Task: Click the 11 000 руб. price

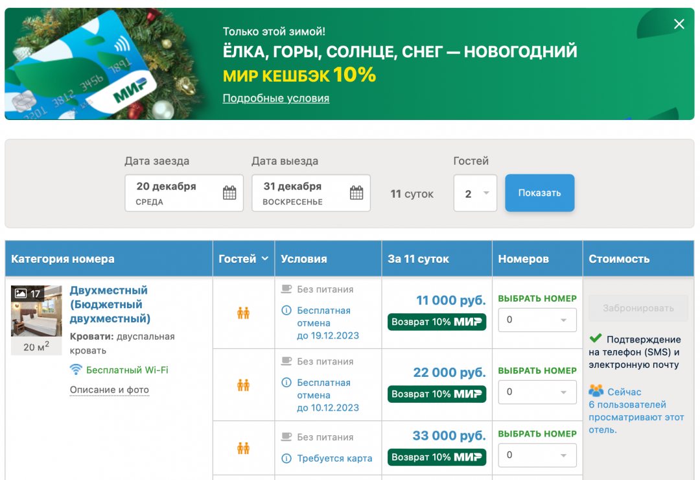Action: pos(451,300)
